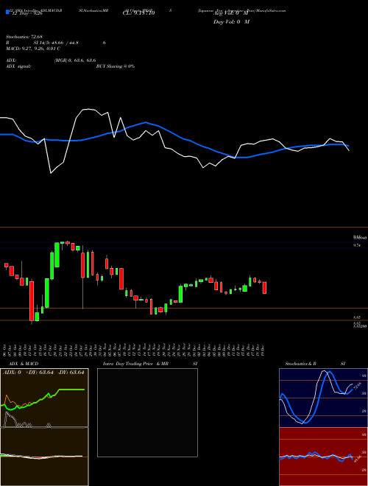Viewport: 368px width, 486px height.
Task: Click the 'ADX: 0 +DY: 63.64 -DY: 63.64' header
Action: 43,373
